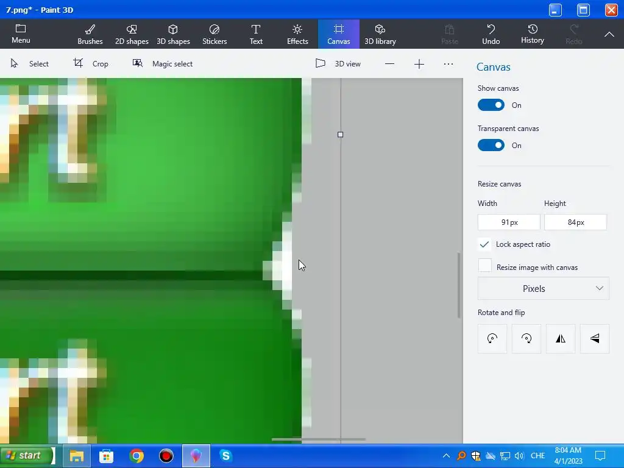Turn off the Transparent canvas toggle

point(491,145)
